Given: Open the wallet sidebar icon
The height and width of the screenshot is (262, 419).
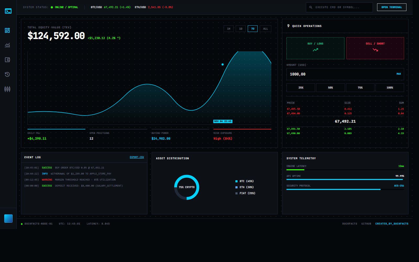Looking at the screenshot, I should point(7,60).
